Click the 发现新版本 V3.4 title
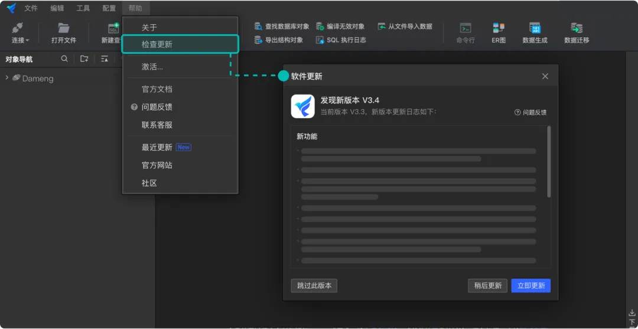This screenshot has height=329, width=638. [x=350, y=100]
